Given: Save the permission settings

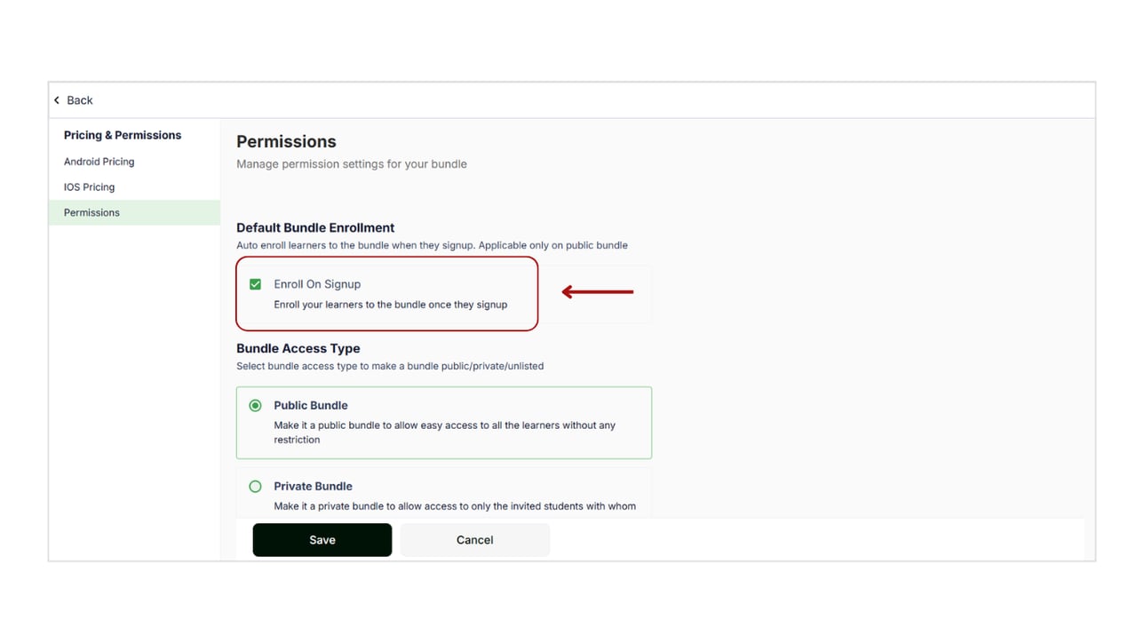Looking at the screenshot, I should point(322,540).
